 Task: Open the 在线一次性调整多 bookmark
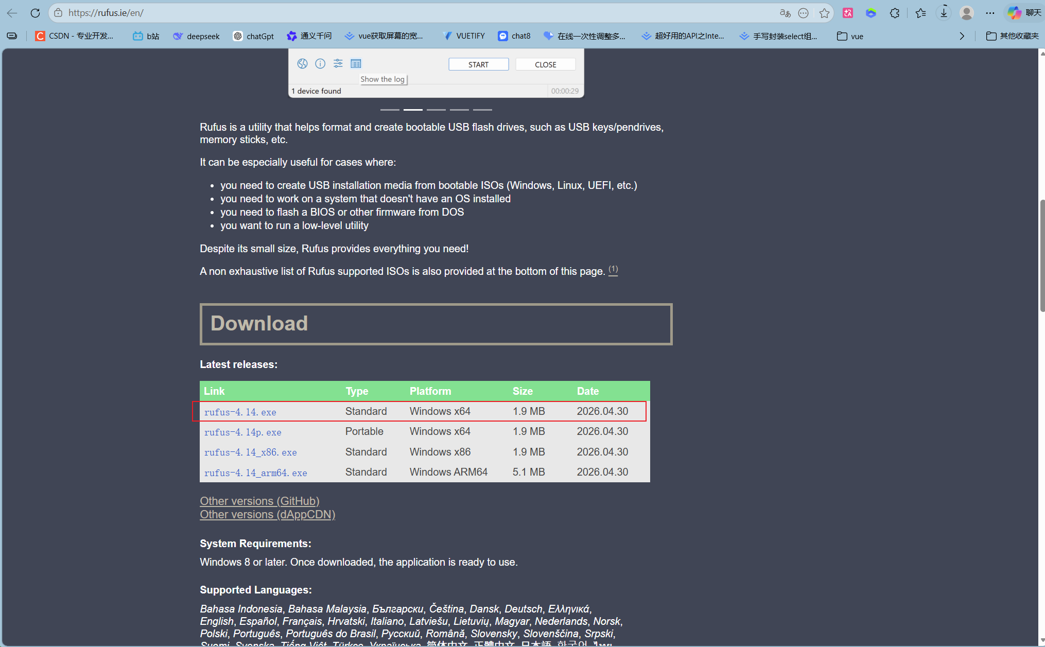click(x=585, y=36)
